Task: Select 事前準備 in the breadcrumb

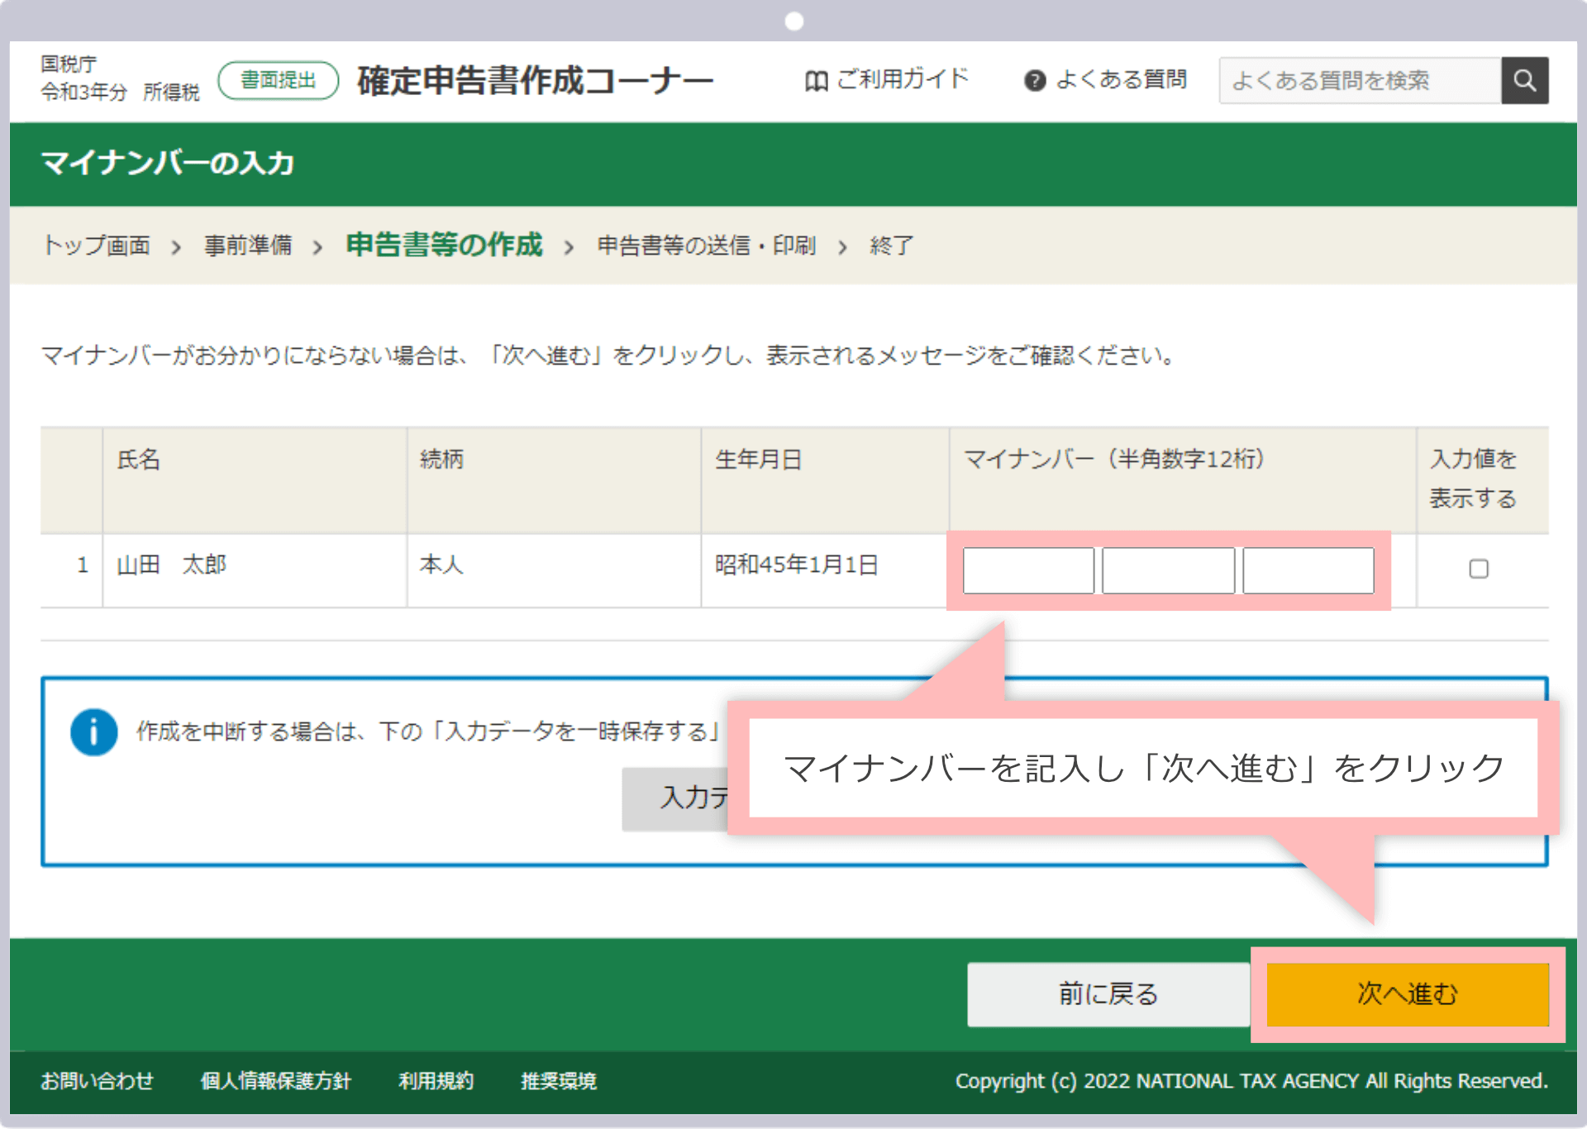Action: pyautogui.click(x=248, y=245)
